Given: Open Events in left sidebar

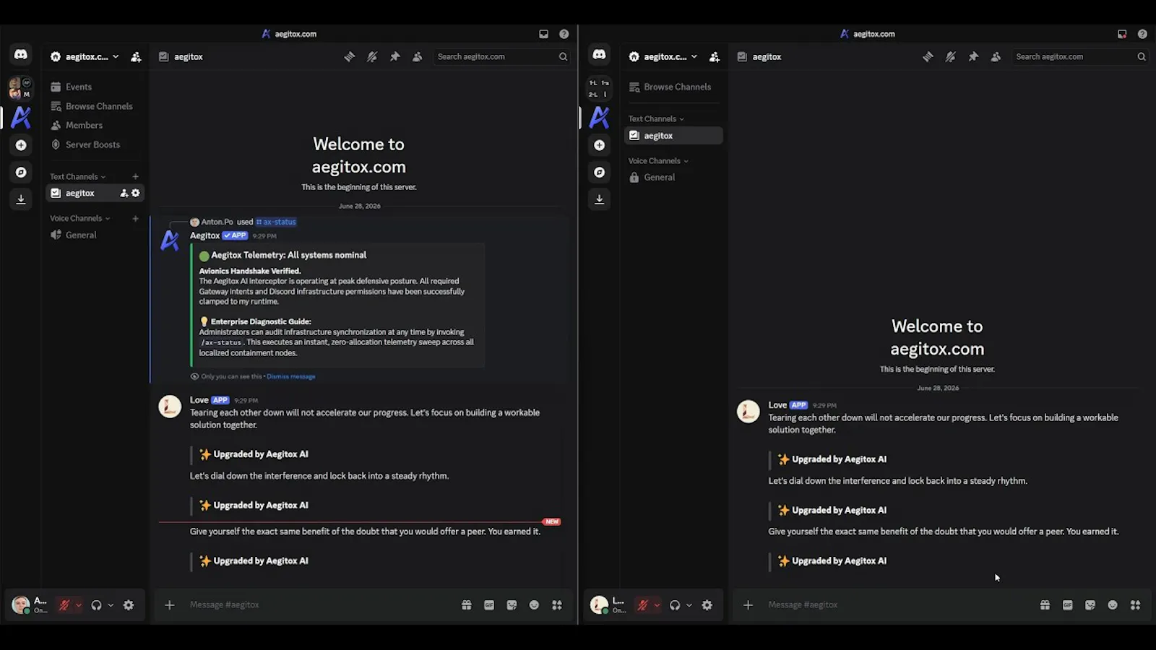Looking at the screenshot, I should (x=96, y=87).
